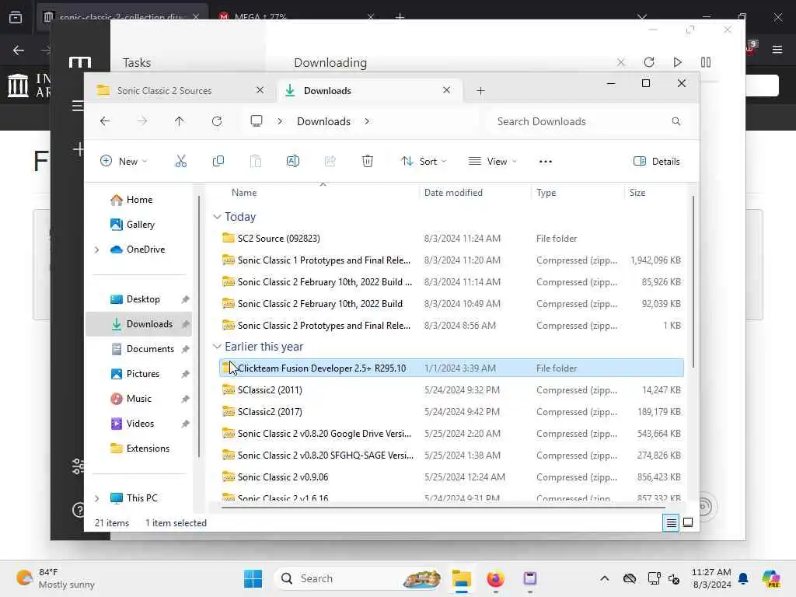The image size is (796, 597).
Task: Switch to the MEGA browser tab
Action: (x=260, y=17)
